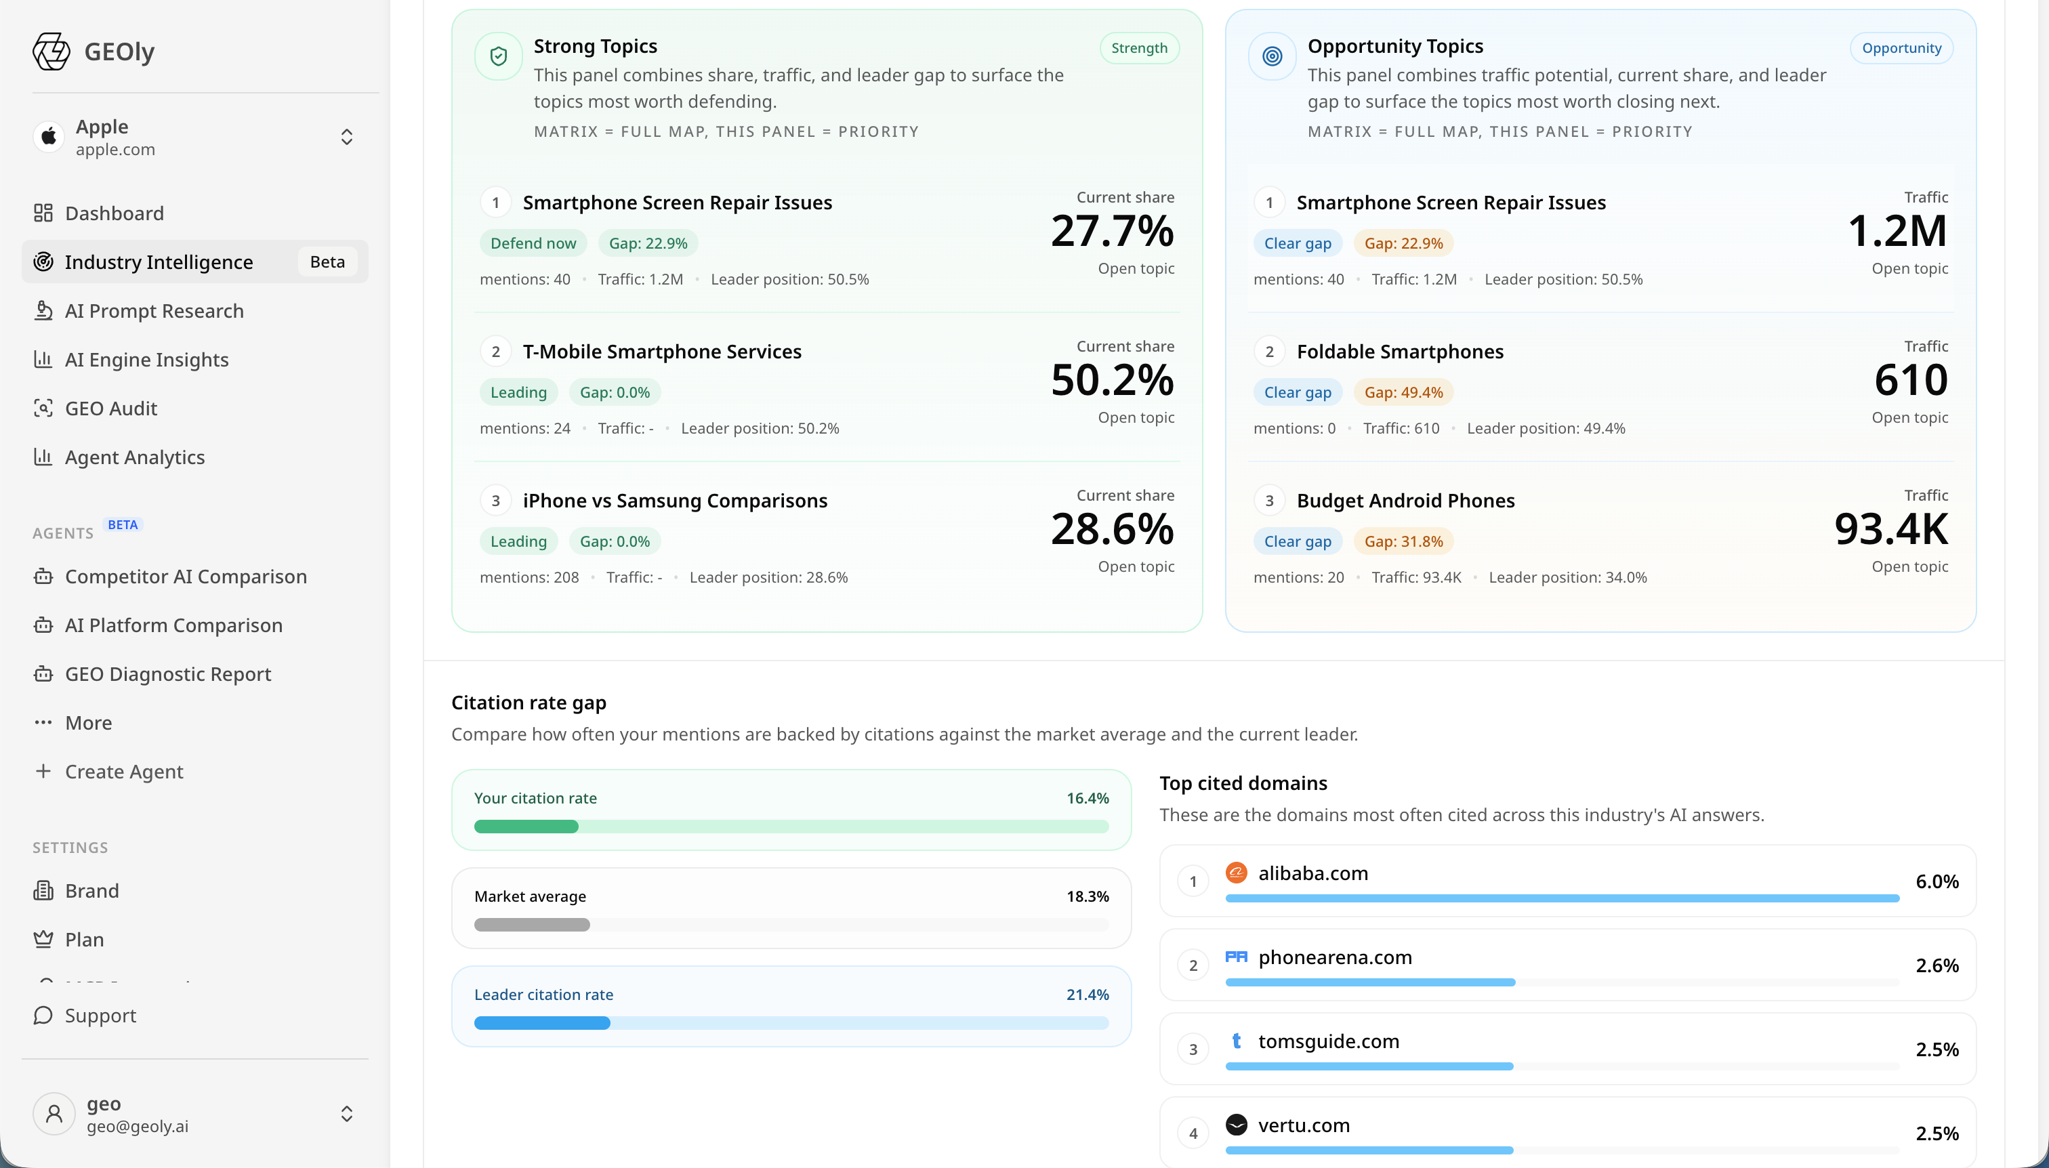The image size is (2049, 1168).
Task: Open the Dashboard page
Action: click(x=195, y=213)
